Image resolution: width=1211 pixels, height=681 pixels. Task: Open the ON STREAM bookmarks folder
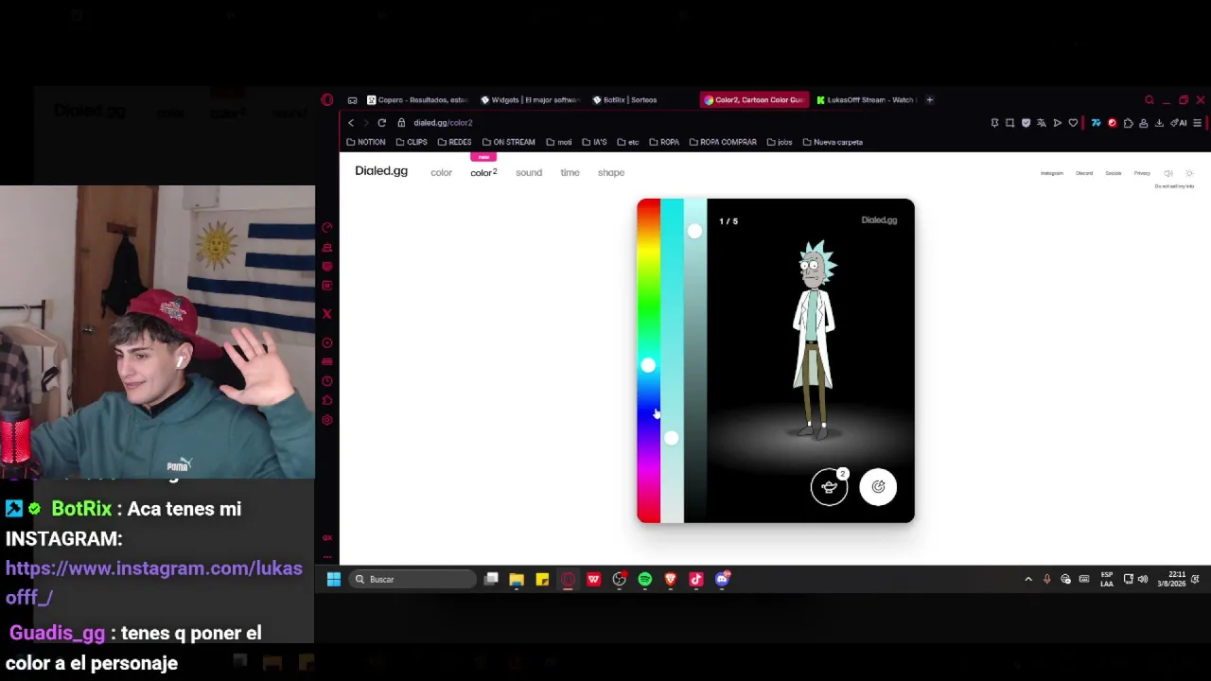pos(509,142)
